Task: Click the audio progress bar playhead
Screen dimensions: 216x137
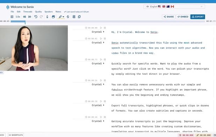Action: click(x=25, y=22)
